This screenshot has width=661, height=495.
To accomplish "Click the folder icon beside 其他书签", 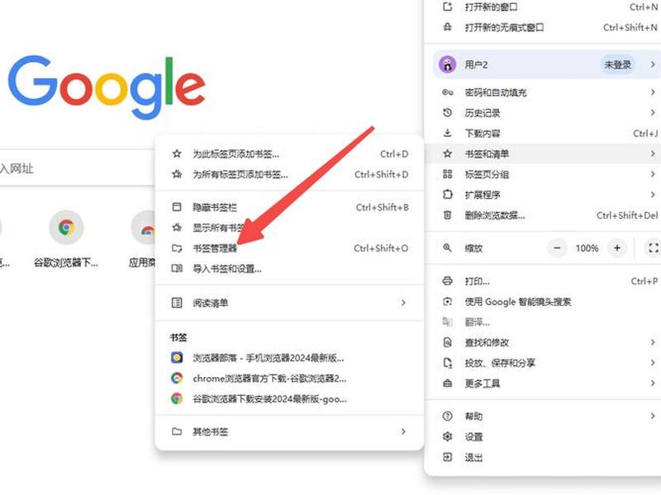I will point(177,431).
